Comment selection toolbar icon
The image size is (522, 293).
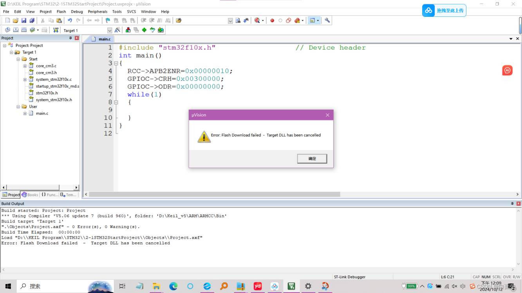pyautogui.click(x=160, y=20)
